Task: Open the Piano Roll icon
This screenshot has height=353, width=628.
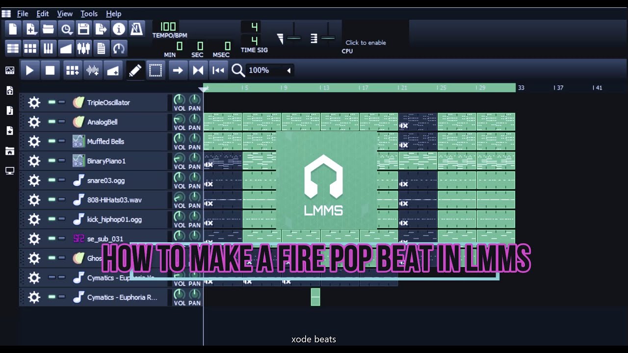Action: pos(48,48)
